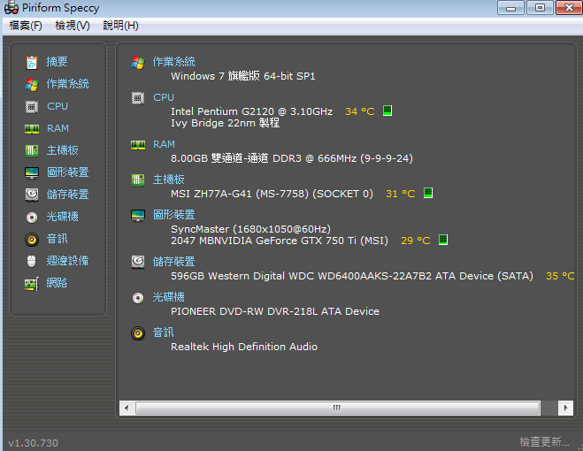Click the 主機板 heading link in summary
Viewport: 583px width, 451px height.
(169, 180)
